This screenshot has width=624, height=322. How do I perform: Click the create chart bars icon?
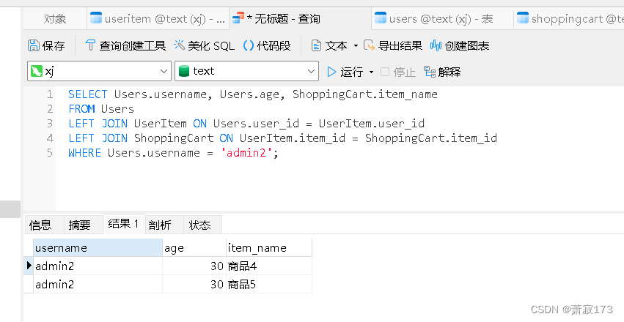pyautogui.click(x=436, y=45)
